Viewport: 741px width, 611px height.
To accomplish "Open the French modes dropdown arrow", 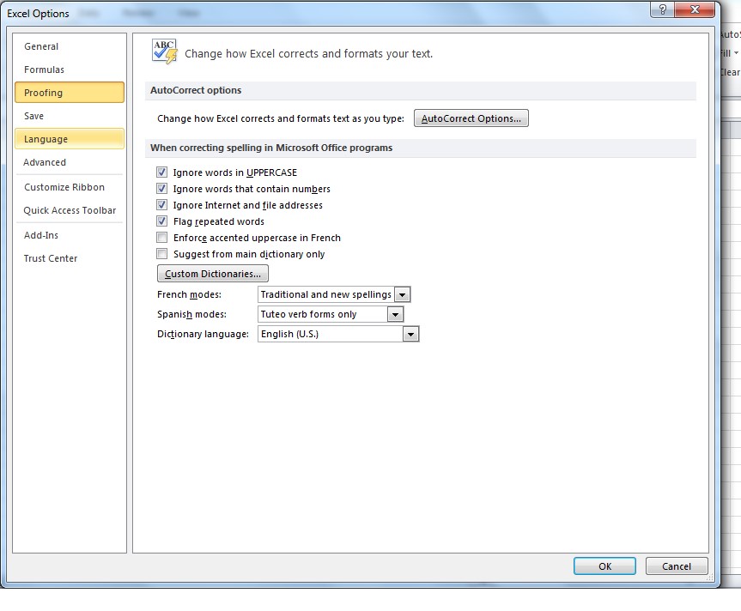I will 402,294.
